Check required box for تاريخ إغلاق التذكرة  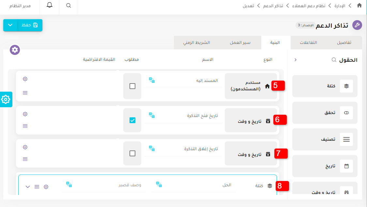tap(132, 153)
